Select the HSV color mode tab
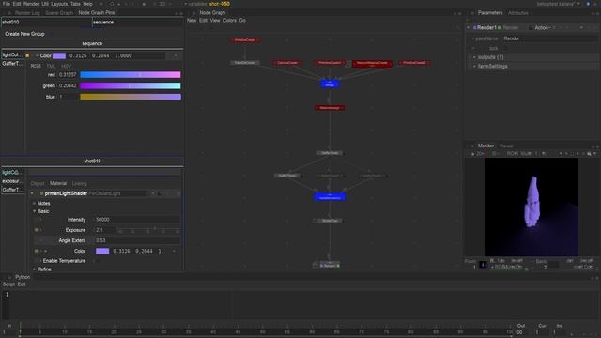The width and height of the screenshot is (601, 338). [x=66, y=67]
